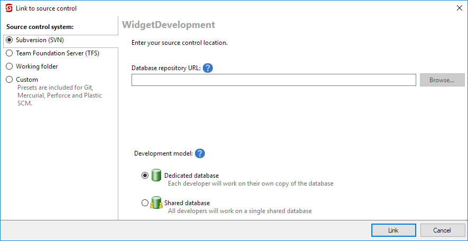Click the Link button
The width and height of the screenshot is (468, 241).
coord(393,230)
